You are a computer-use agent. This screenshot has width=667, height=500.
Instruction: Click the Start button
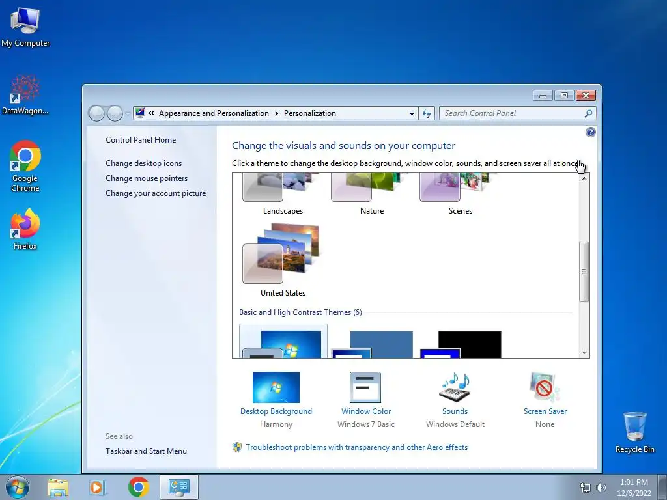18,487
